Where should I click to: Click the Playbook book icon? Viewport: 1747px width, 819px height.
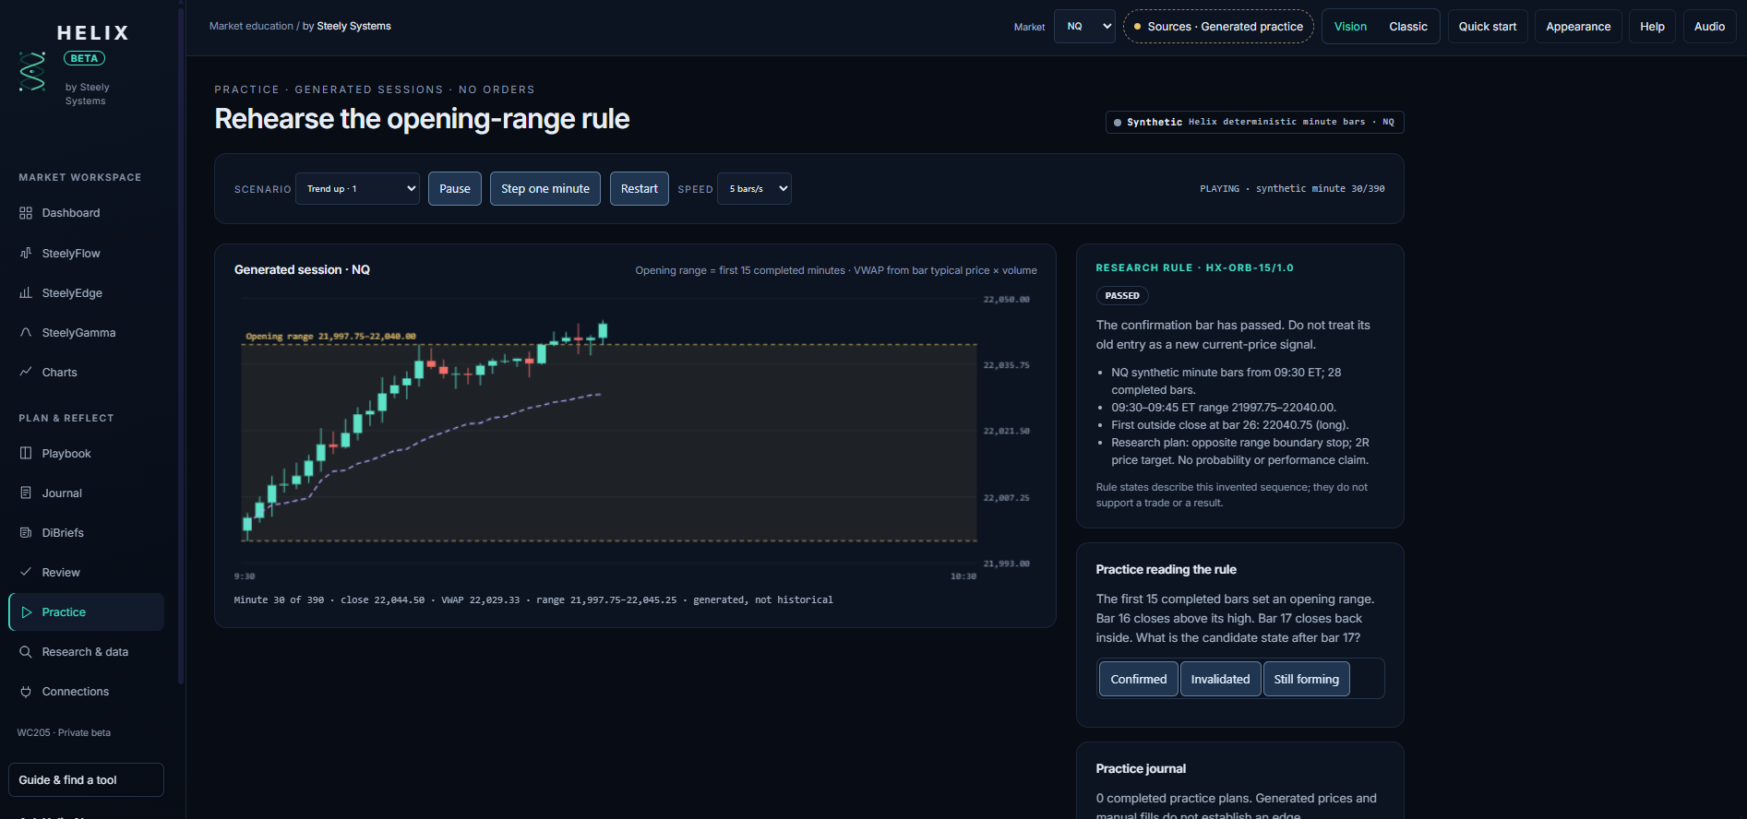point(26,454)
